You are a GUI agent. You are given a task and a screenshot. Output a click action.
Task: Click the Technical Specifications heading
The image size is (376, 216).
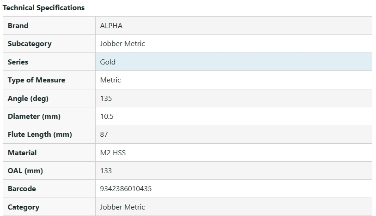pos(44,8)
